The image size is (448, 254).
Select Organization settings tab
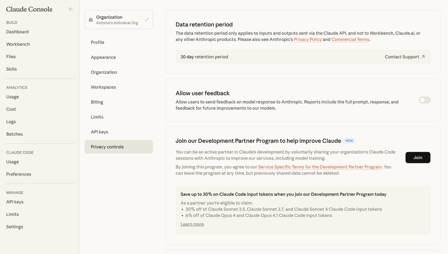(x=118, y=72)
